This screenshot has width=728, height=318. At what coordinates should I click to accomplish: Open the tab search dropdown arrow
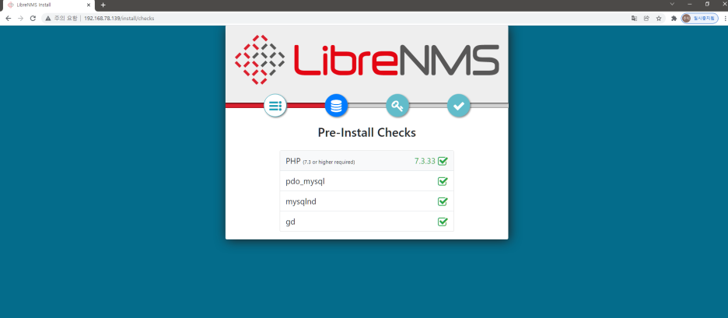tap(672, 4)
